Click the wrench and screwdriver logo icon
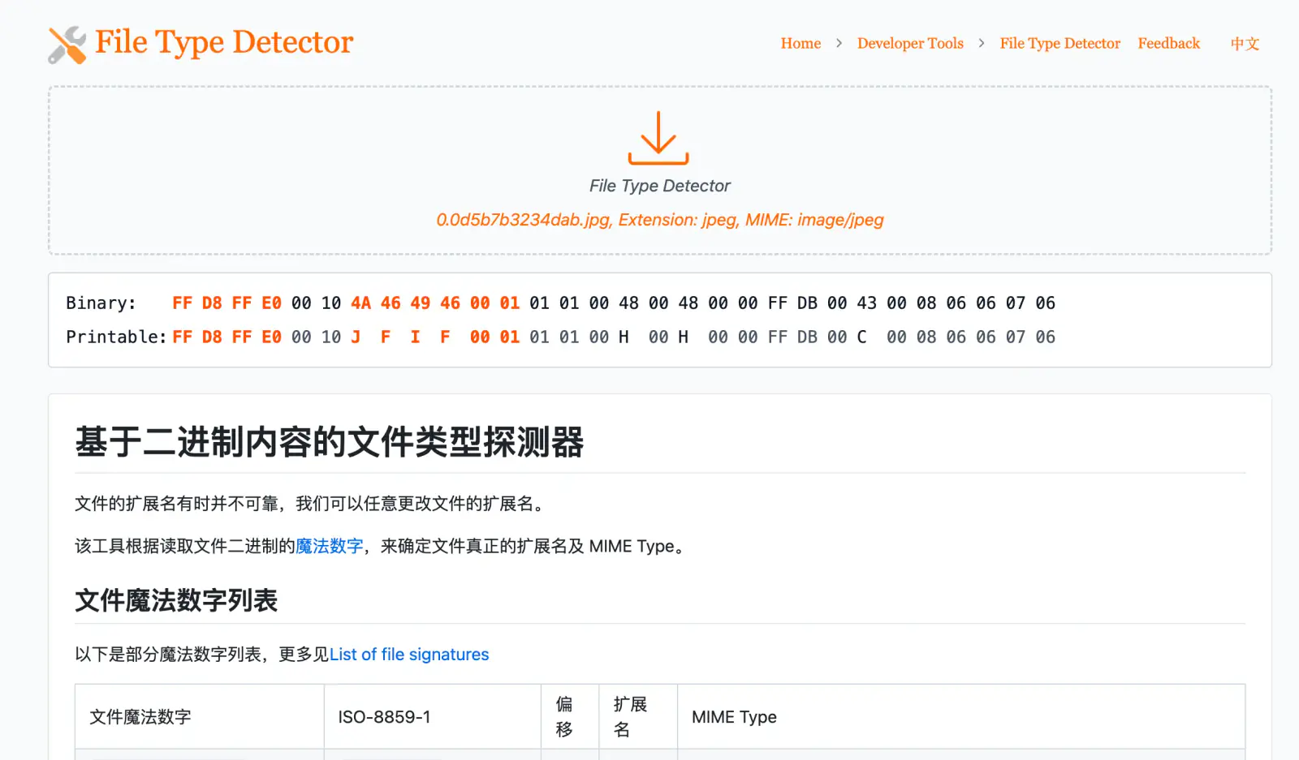 67,45
